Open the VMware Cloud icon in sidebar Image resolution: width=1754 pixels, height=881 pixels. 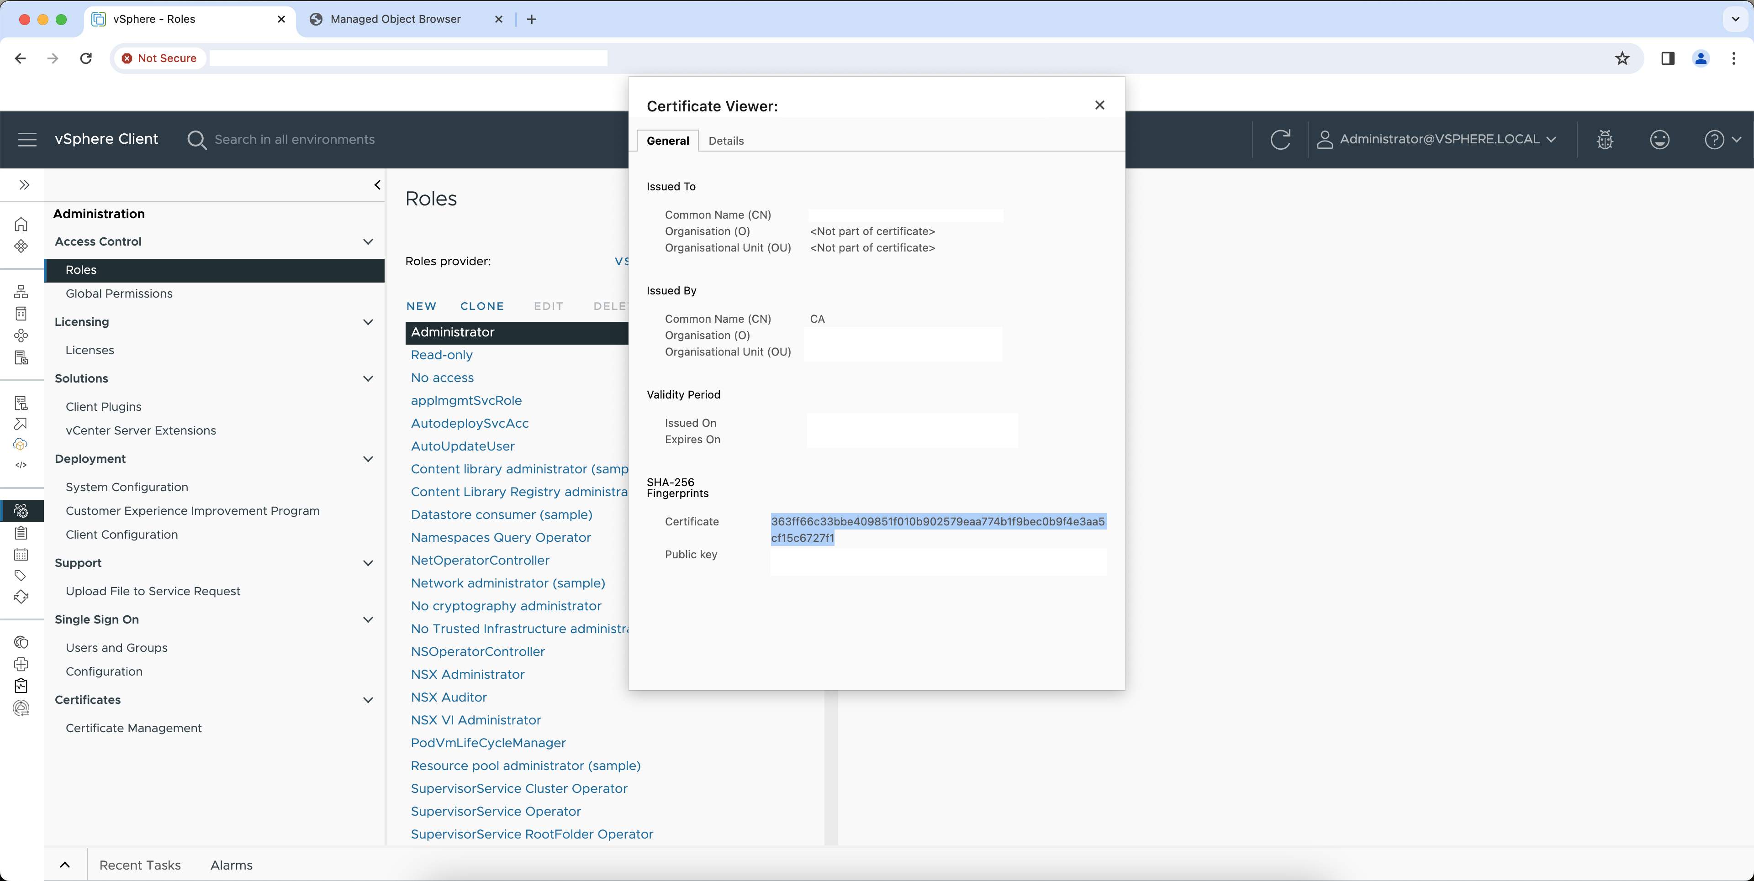tap(21, 444)
